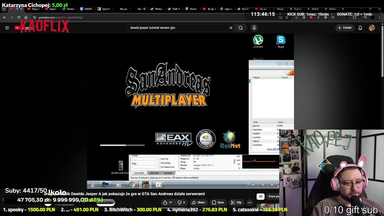Open a new browser tab with plus
The height and width of the screenshot is (216, 384).
(x=343, y=9)
